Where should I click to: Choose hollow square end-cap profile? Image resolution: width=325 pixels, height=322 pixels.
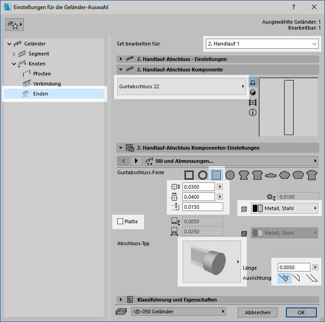(x=189, y=175)
